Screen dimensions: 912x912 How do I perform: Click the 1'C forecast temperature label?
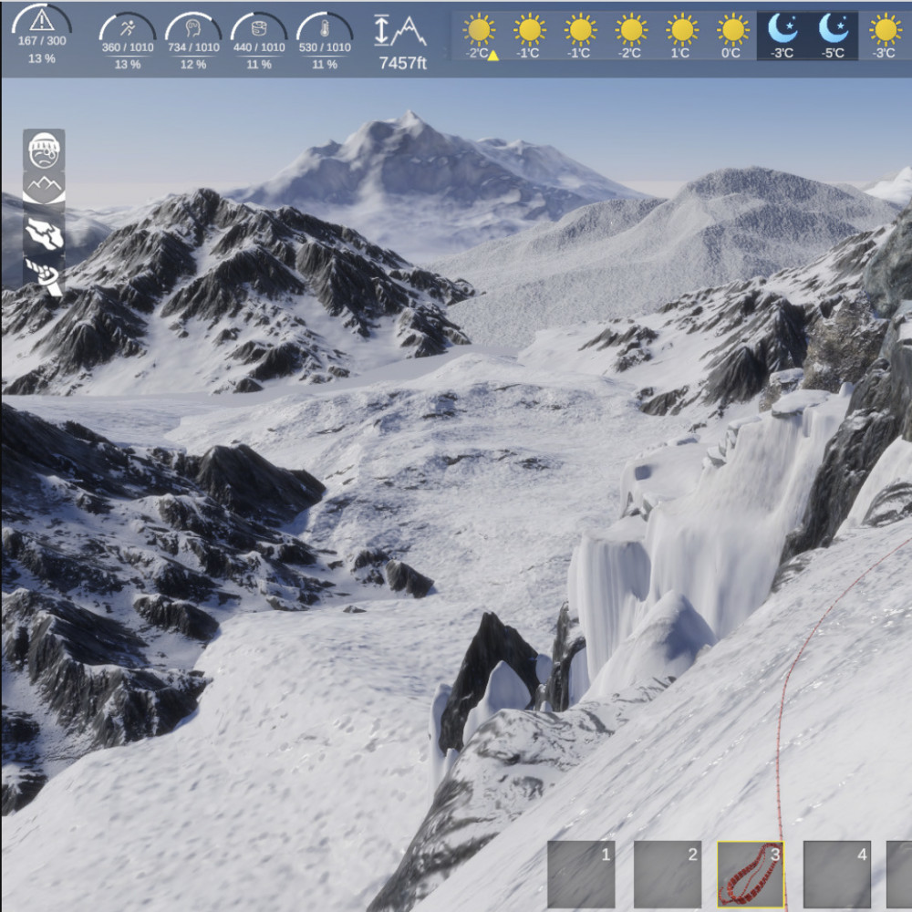point(680,53)
